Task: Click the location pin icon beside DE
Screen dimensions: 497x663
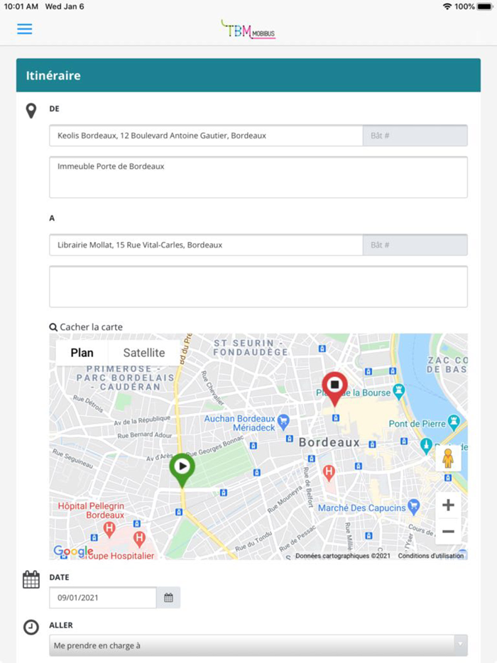Action: point(31,111)
